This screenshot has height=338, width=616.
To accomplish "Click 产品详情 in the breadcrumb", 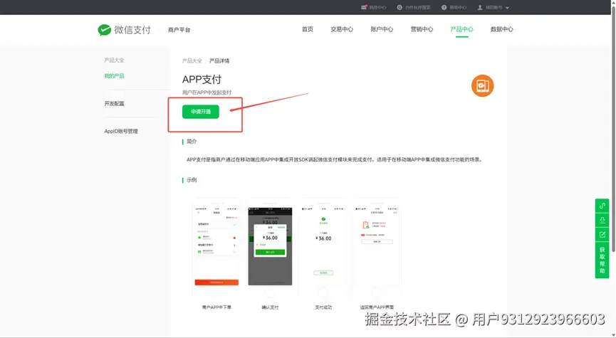I will coord(219,61).
